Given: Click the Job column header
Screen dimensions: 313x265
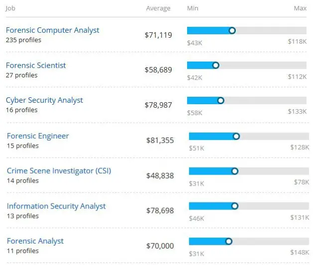Looking at the screenshot, I should pyautogui.click(x=10, y=8).
